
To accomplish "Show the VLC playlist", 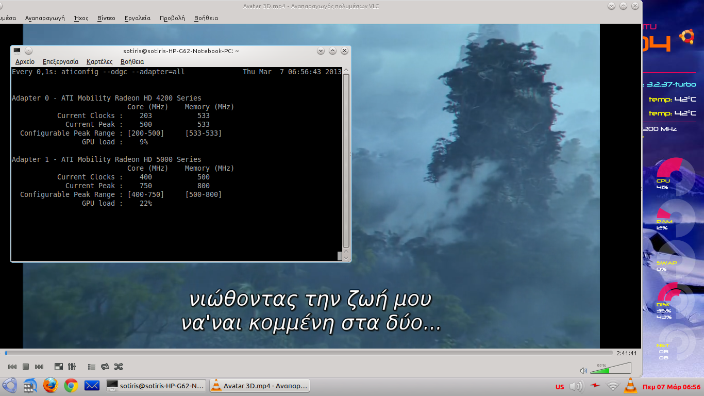I will 92,367.
